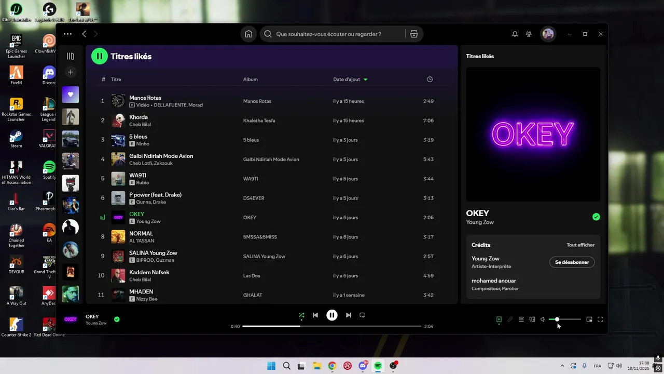Open friends activity icon
Screen dimensions: 664x374
pos(529,34)
